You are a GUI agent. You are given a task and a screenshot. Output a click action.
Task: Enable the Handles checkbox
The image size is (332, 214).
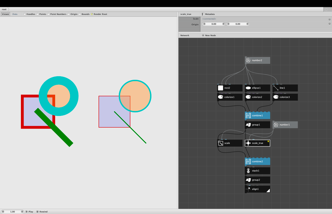click(x=25, y=14)
